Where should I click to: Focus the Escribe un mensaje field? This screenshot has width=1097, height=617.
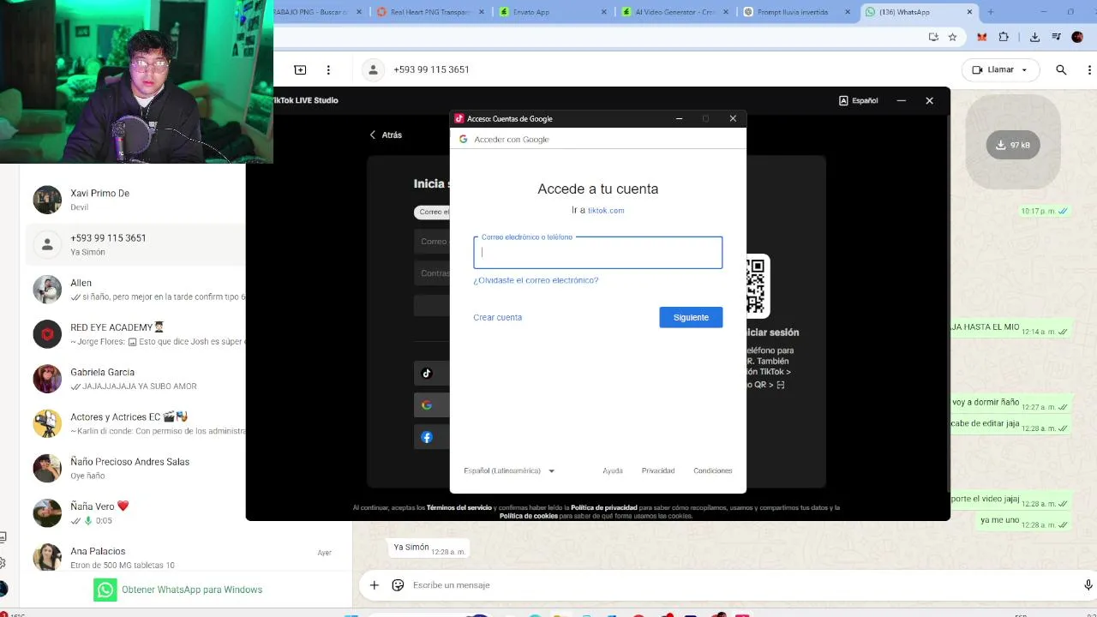[x=741, y=585]
